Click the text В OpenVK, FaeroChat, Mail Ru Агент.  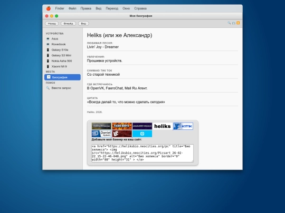pos(117,88)
